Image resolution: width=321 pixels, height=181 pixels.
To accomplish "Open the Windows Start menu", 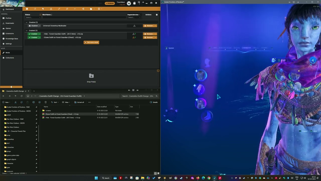I will [96, 178].
